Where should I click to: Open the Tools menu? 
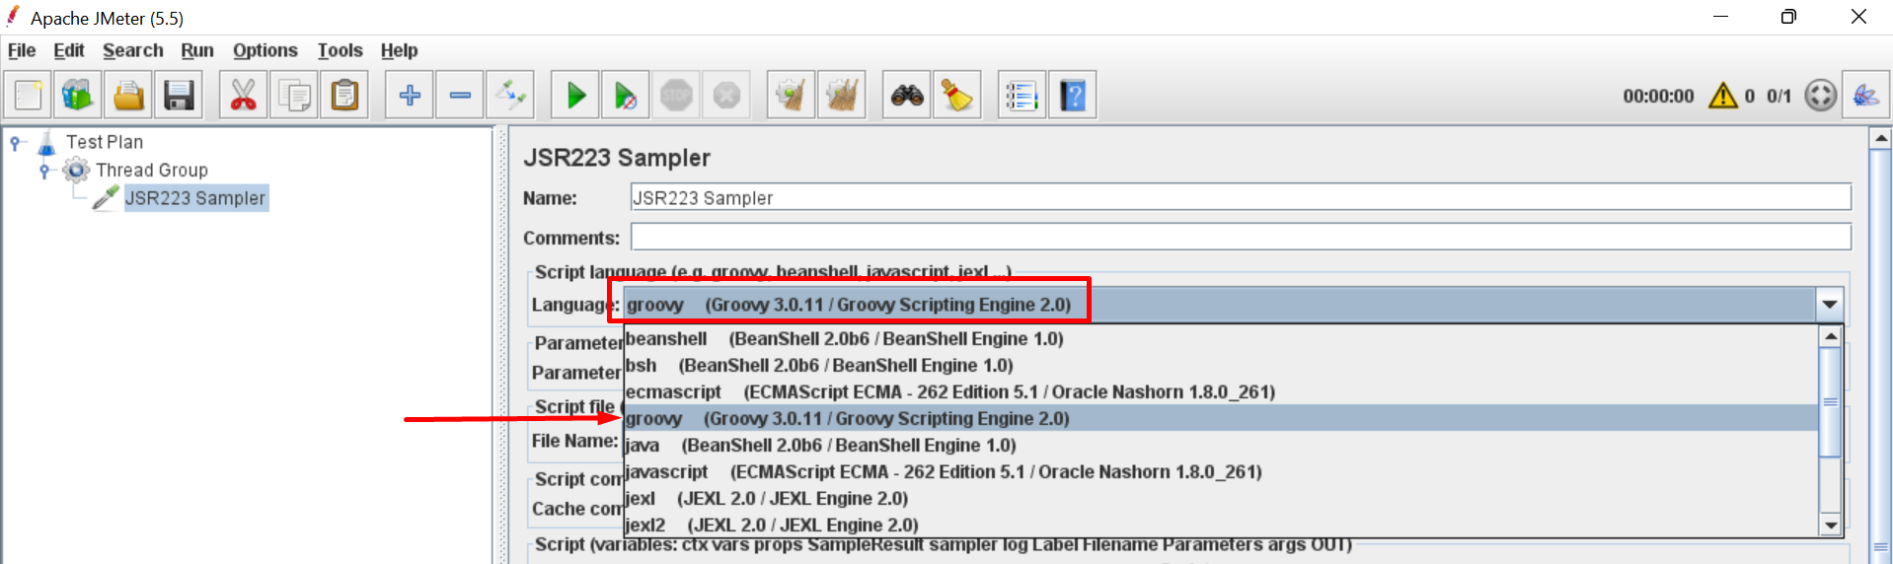click(341, 50)
